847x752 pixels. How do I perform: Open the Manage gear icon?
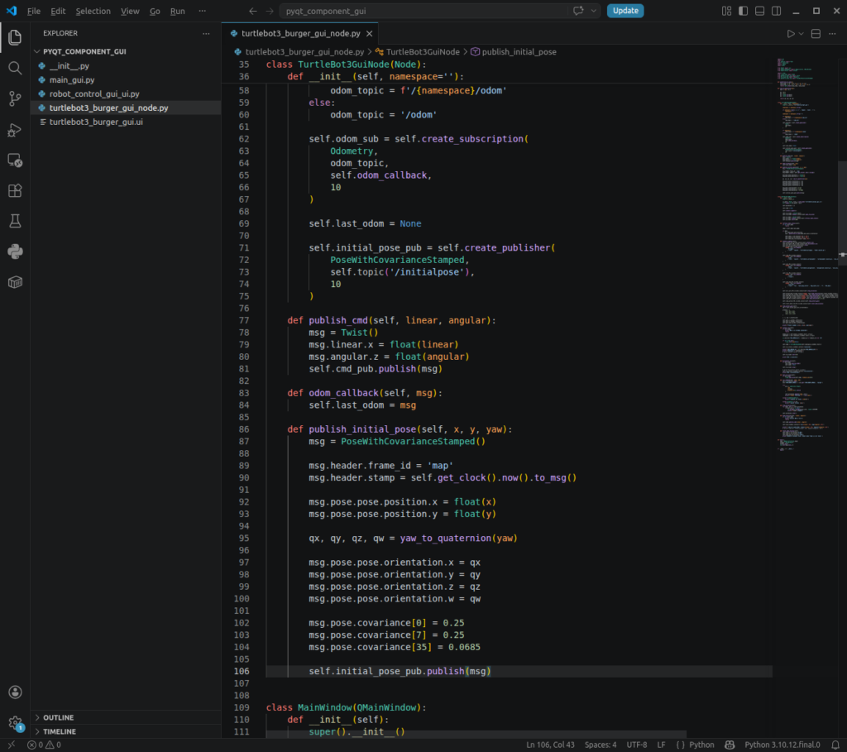[x=15, y=722]
